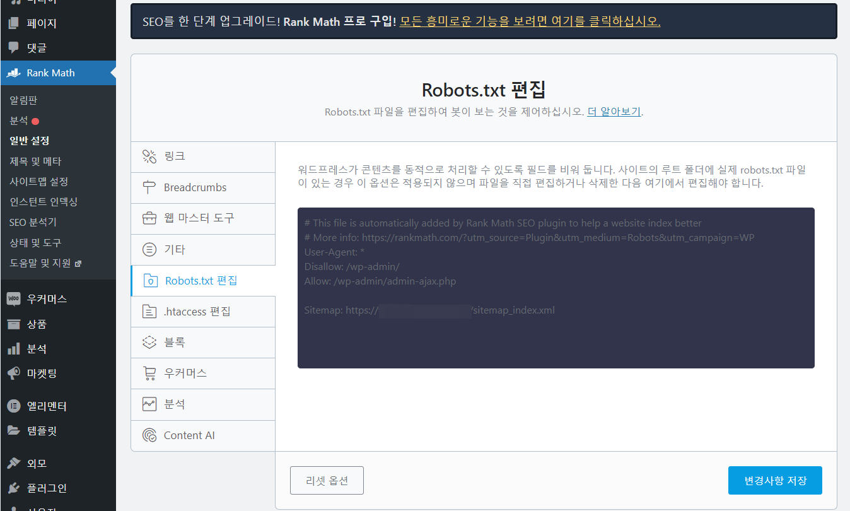Open SEO 분석기 submenu item
Image resolution: width=850 pixels, height=511 pixels.
[x=33, y=223]
